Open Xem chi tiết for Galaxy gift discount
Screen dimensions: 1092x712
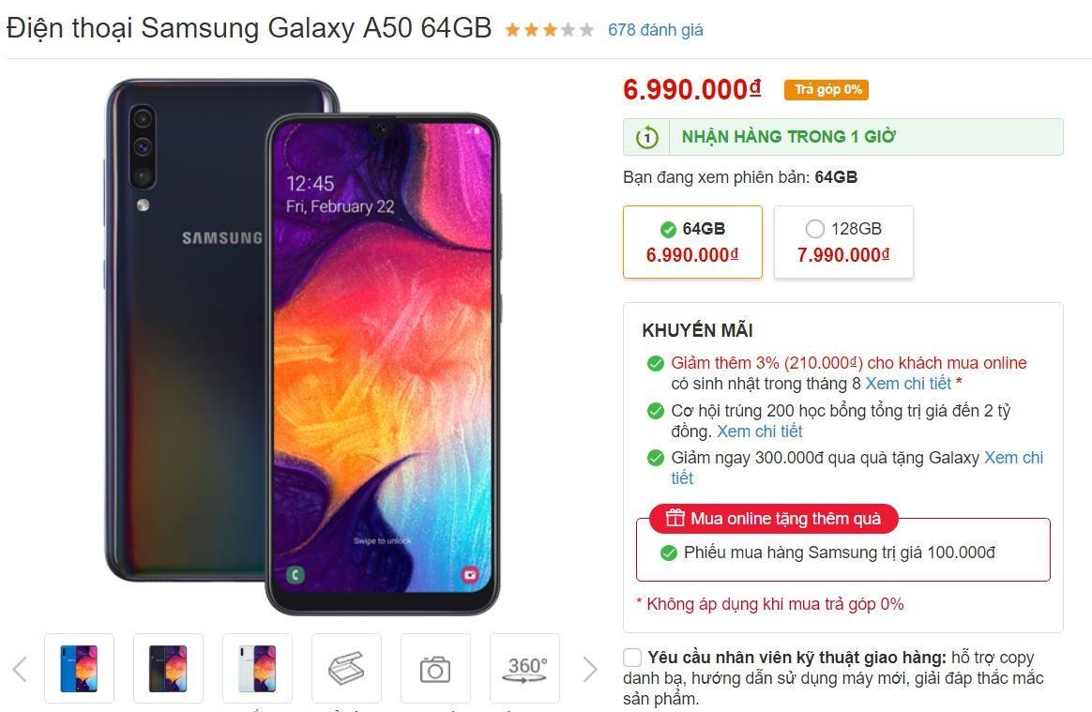(x=857, y=467)
